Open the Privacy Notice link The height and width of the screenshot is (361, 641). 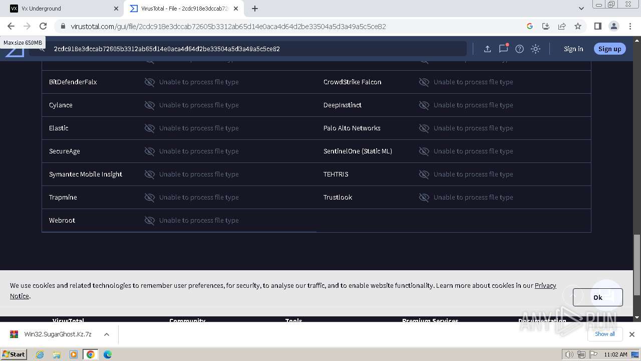pyautogui.click(x=545, y=285)
